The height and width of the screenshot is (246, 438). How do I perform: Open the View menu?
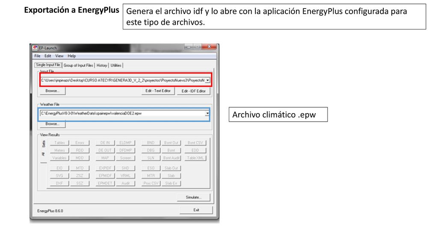59,56
